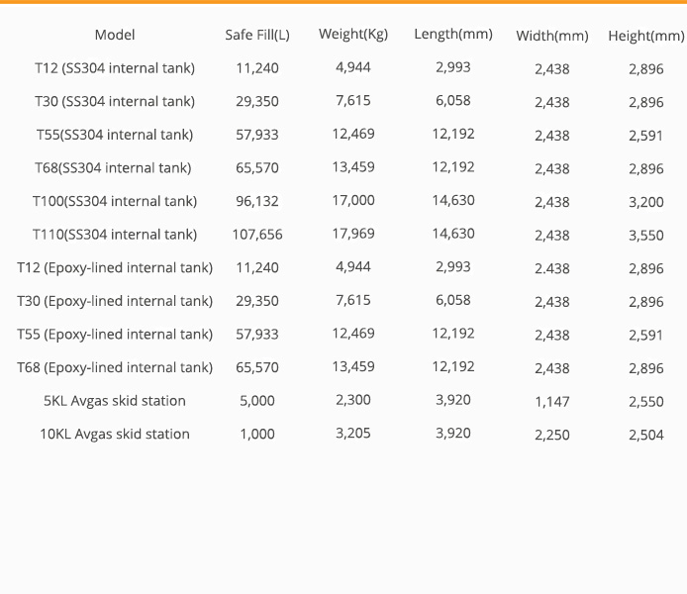Click the T55(SS304 internal tank) model name
This screenshot has width=687, height=594.
(115, 135)
